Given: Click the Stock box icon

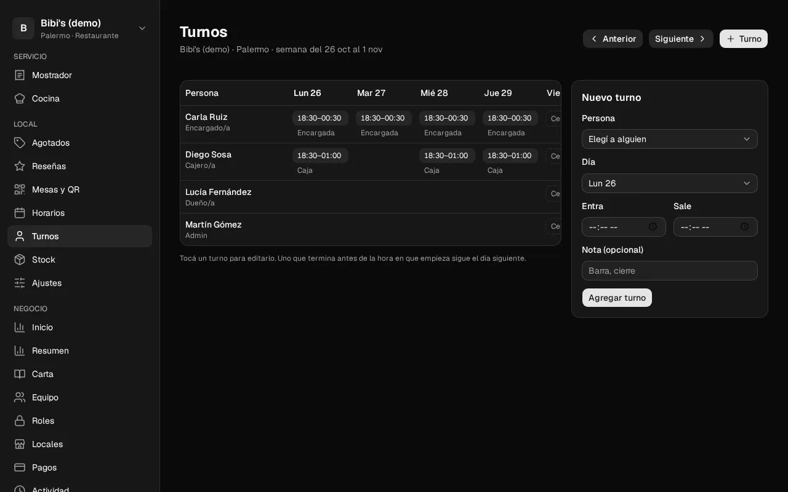Looking at the screenshot, I should click(x=20, y=260).
